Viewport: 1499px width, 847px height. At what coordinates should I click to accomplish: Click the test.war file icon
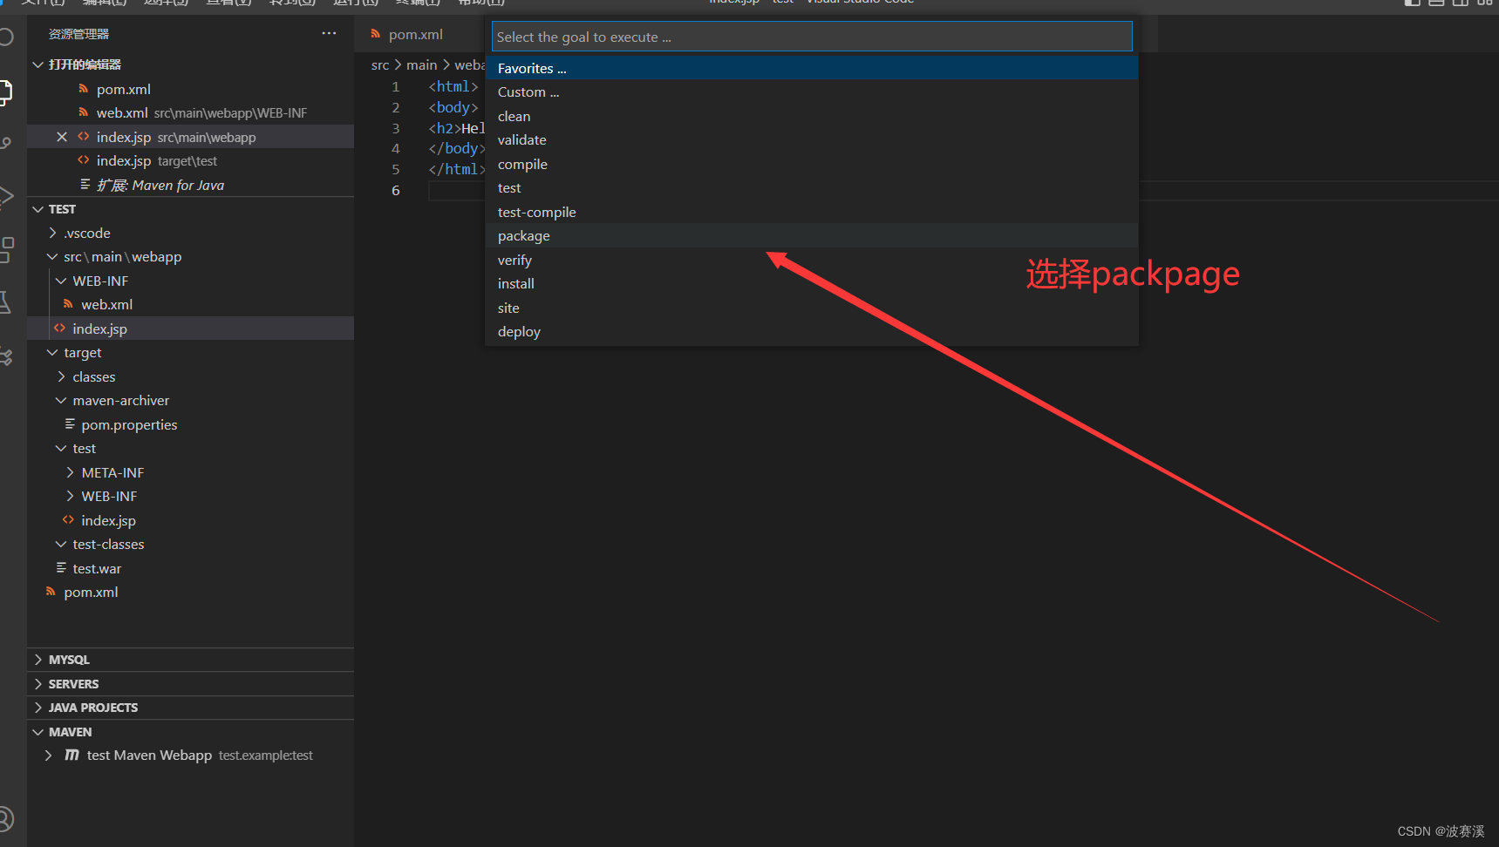point(61,568)
